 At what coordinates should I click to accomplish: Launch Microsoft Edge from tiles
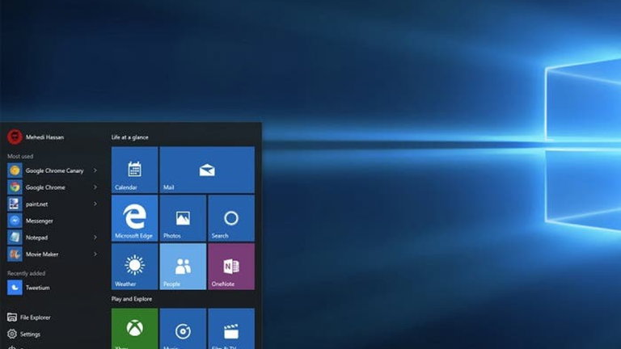134,218
